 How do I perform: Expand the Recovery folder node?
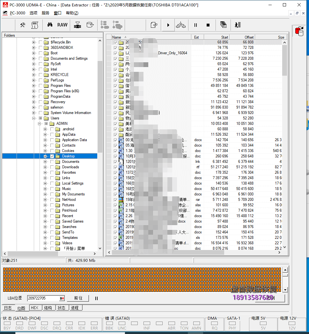tap(33, 102)
